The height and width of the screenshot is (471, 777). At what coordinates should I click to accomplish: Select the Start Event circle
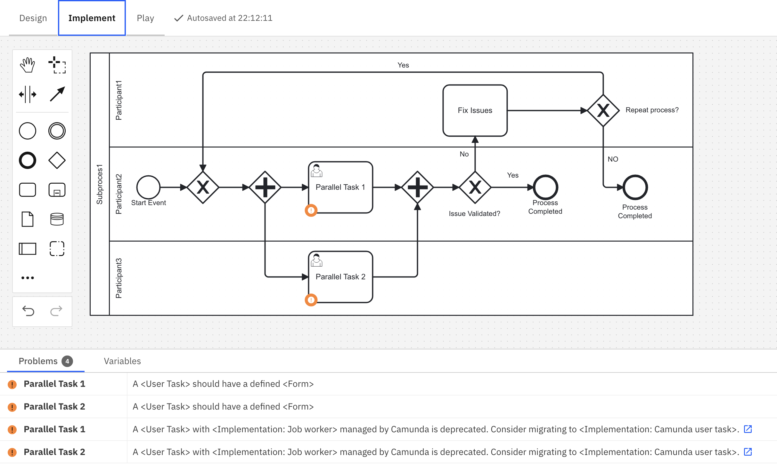click(148, 187)
